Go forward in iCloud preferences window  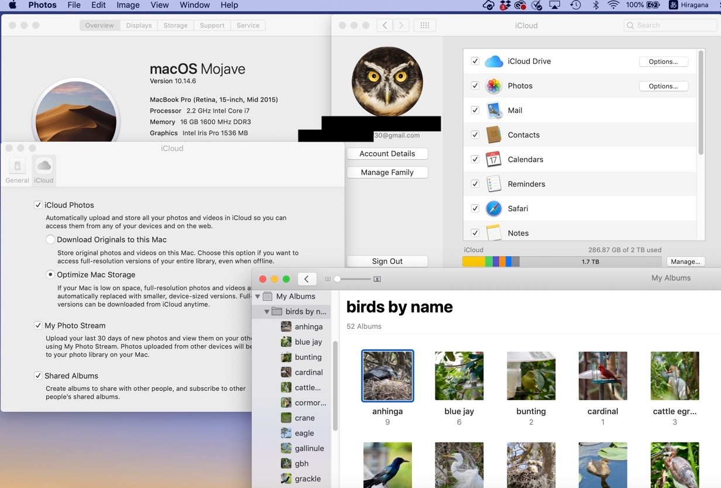401,25
